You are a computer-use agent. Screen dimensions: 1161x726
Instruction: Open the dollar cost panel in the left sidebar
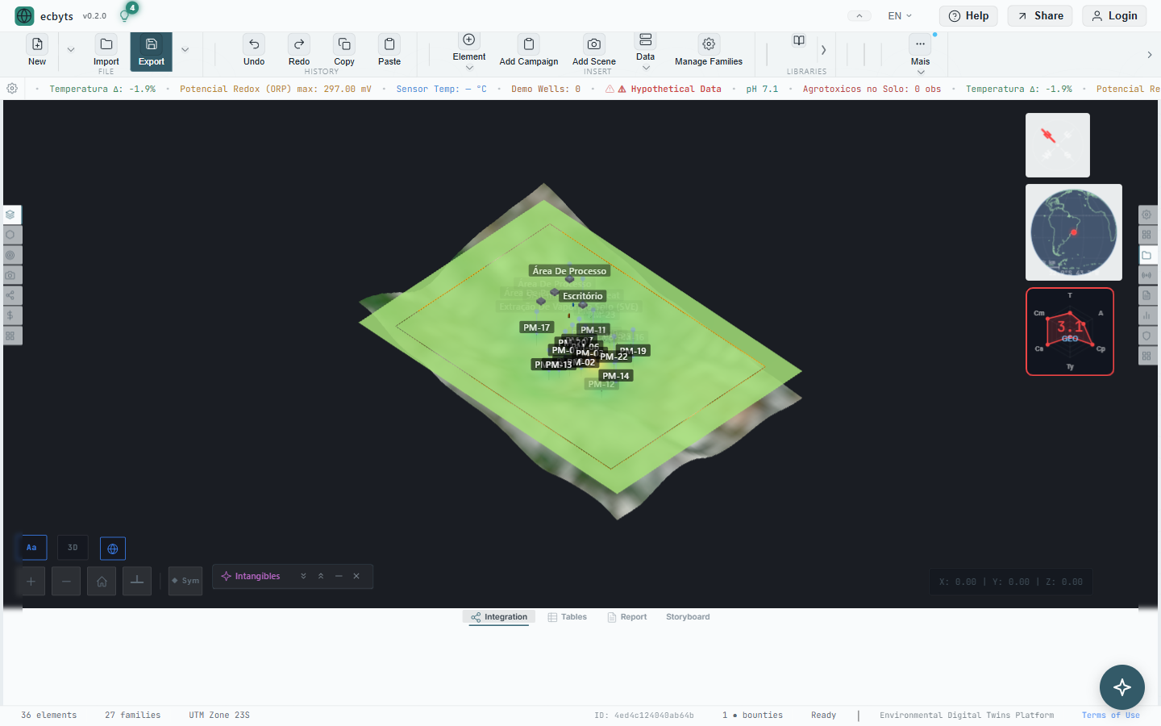tap(10, 315)
